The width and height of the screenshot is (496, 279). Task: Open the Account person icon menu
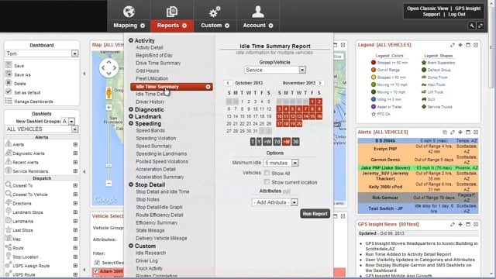click(x=258, y=12)
